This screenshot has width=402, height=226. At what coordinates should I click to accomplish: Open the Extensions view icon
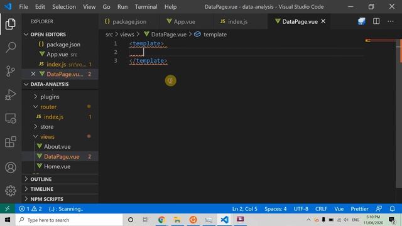pos(11,142)
